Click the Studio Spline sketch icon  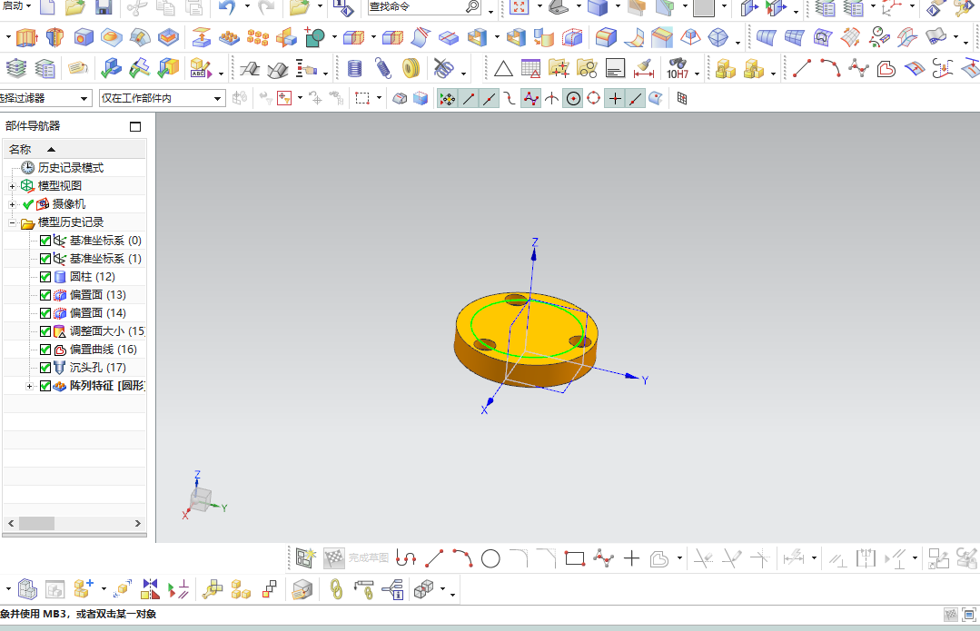tap(603, 558)
